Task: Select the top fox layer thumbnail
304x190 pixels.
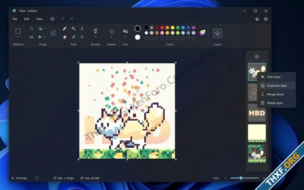Action: tap(257, 72)
